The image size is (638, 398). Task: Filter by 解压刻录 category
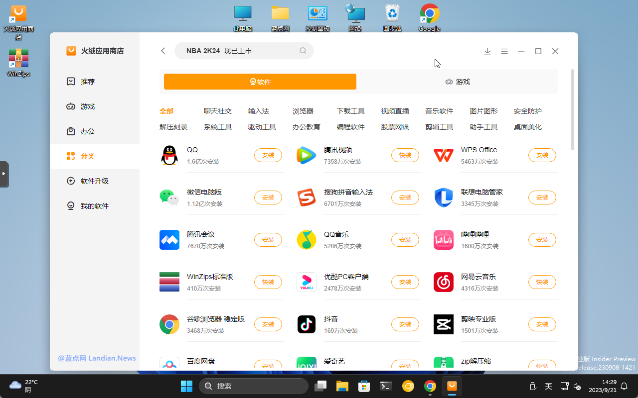[173, 127]
